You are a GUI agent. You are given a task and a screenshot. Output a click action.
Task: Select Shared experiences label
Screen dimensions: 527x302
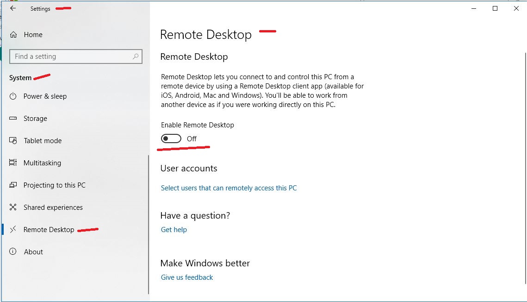53,207
